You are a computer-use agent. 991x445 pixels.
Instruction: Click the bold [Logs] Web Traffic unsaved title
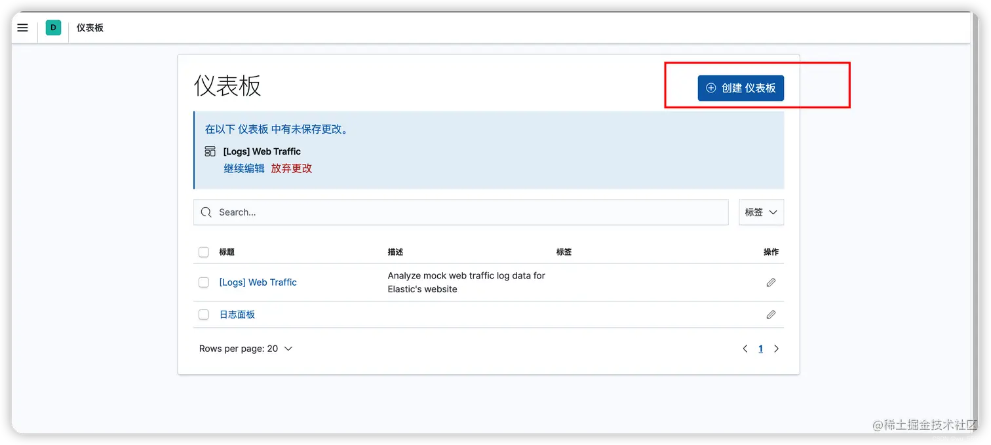(262, 151)
